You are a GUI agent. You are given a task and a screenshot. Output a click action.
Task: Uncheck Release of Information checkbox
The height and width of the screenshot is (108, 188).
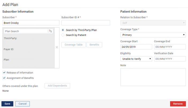click(x=4, y=73)
